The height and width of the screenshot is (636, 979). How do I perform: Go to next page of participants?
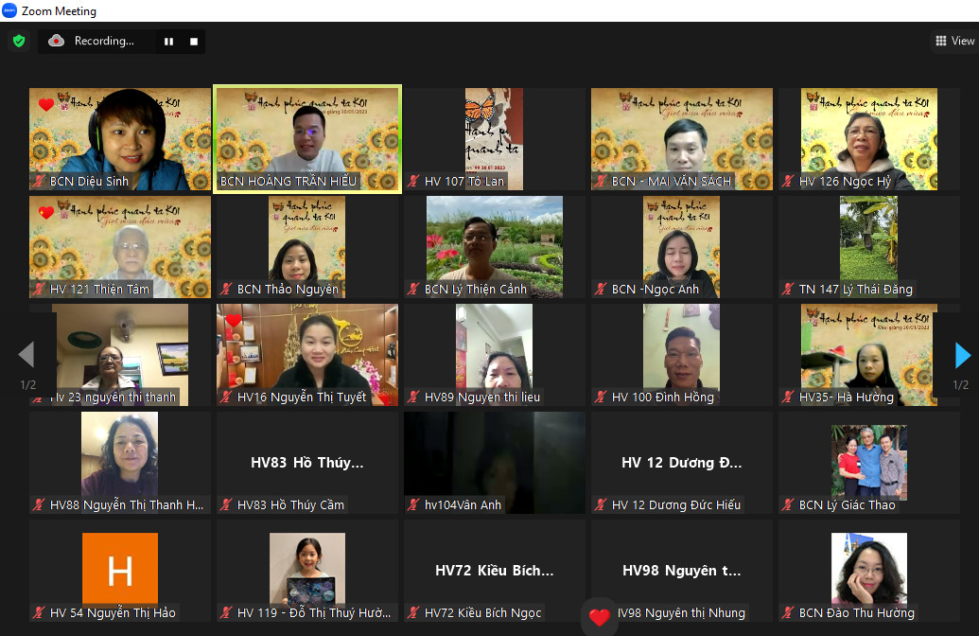962,355
